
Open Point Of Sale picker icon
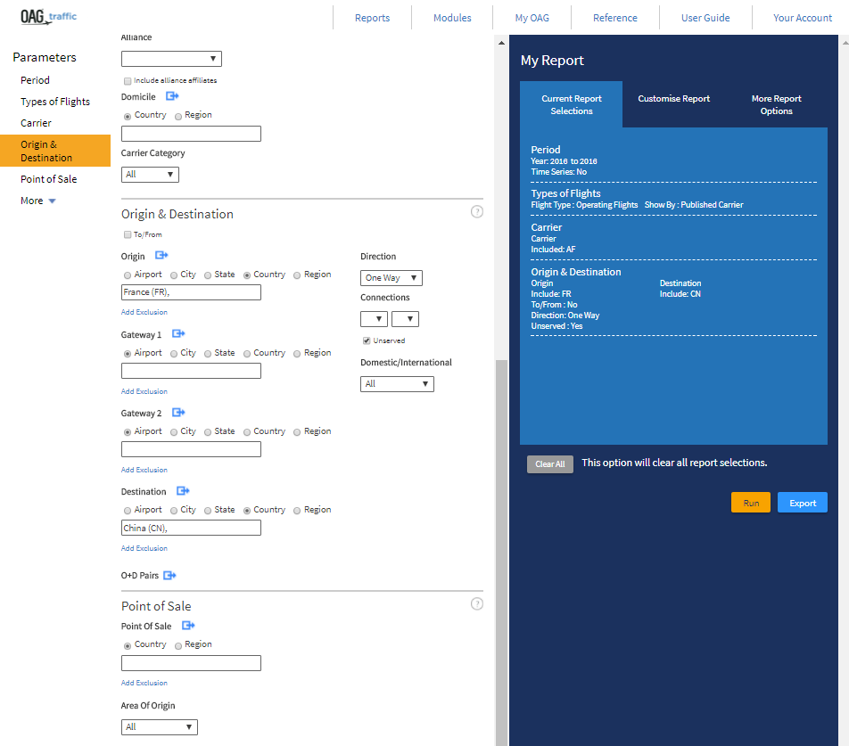coord(188,626)
